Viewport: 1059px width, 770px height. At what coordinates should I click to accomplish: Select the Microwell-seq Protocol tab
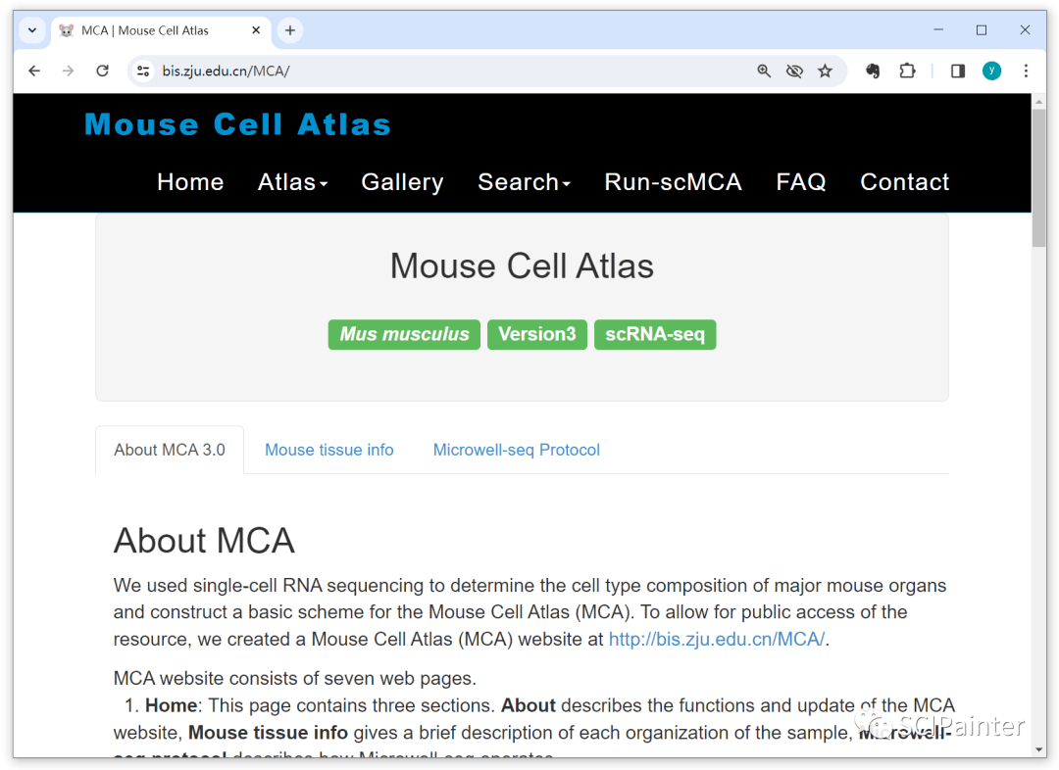pyautogui.click(x=516, y=450)
